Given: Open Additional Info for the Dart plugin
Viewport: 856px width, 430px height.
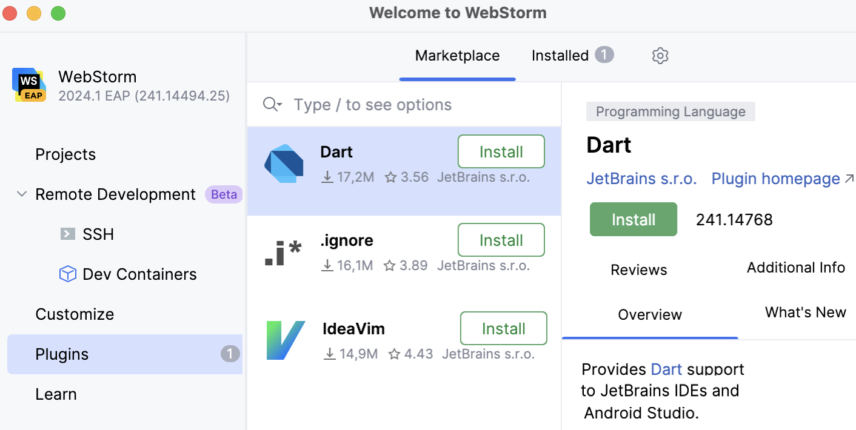Looking at the screenshot, I should 795,267.
